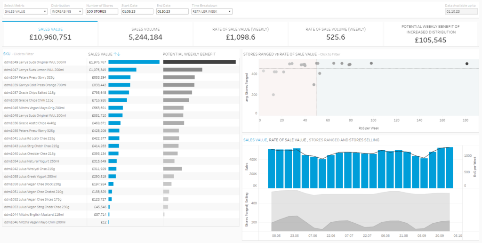Click the POTENTIAL WEEKLY BENEFIT column header
Image resolution: width=482 pixels, height=243 pixels.
point(189,54)
